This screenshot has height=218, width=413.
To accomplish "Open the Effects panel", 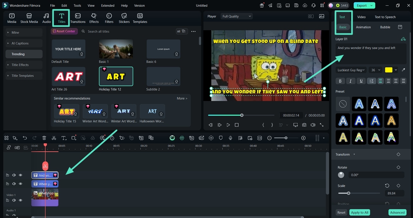I will [x=94, y=18].
